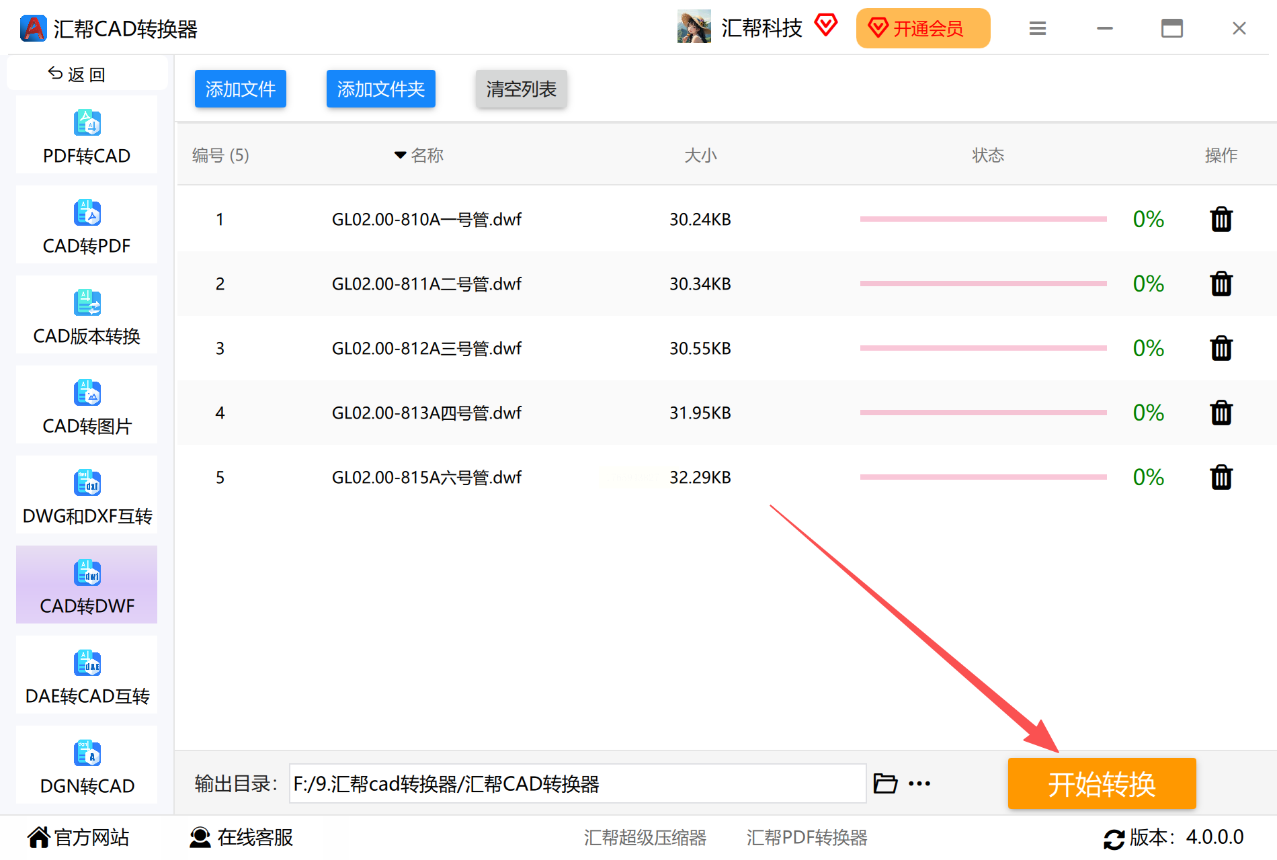The image size is (1277, 860).
Task: Start conversion with 开始转换 button
Action: 1102,783
